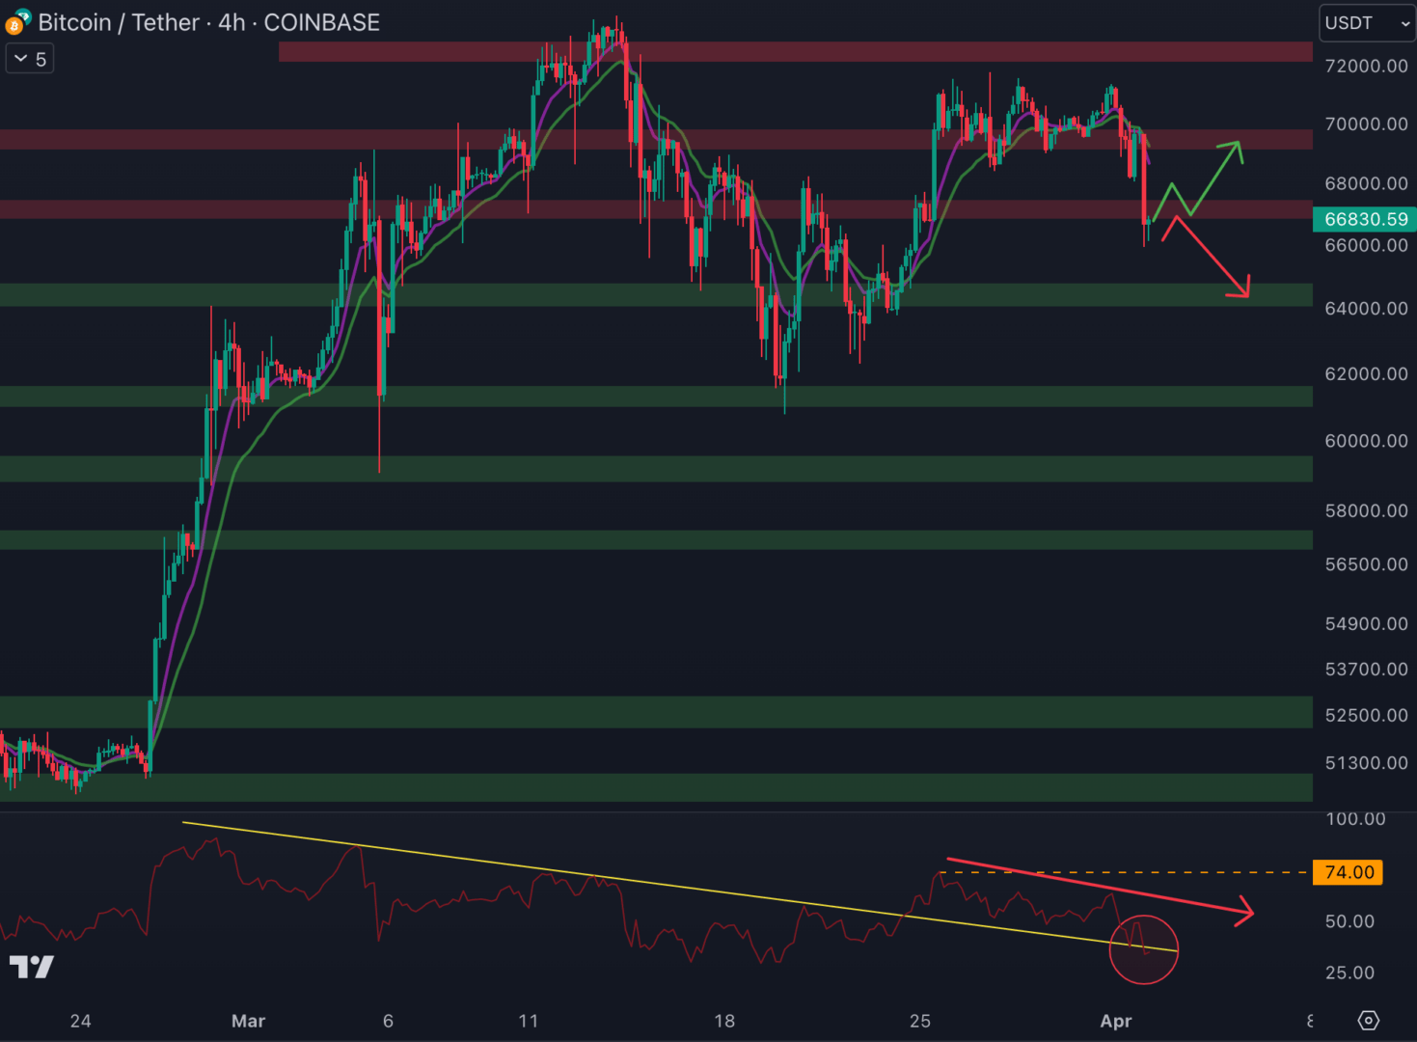Viewport: 1417px width, 1042px height.
Task: Open chart settings hexagon gear icon
Action: (1368, 1020)
